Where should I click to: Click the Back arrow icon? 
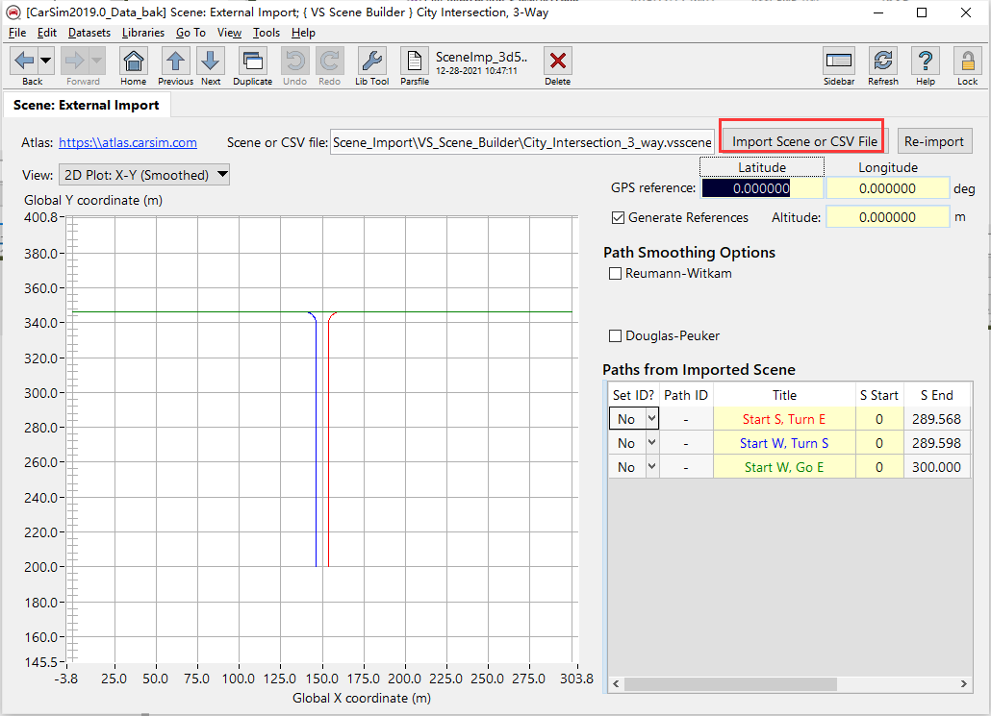click(24, 62)
